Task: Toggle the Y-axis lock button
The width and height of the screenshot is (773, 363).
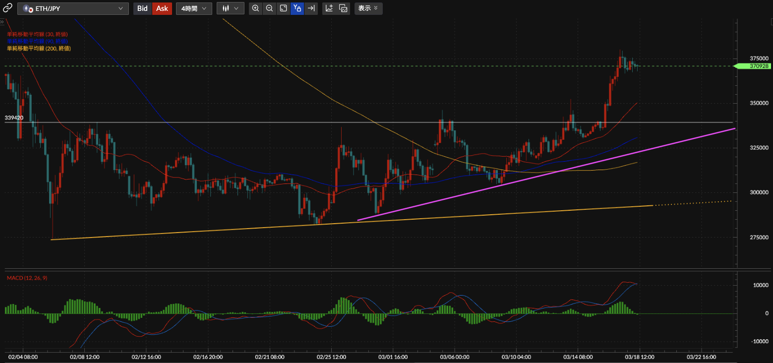Action: tap(297, 8)
